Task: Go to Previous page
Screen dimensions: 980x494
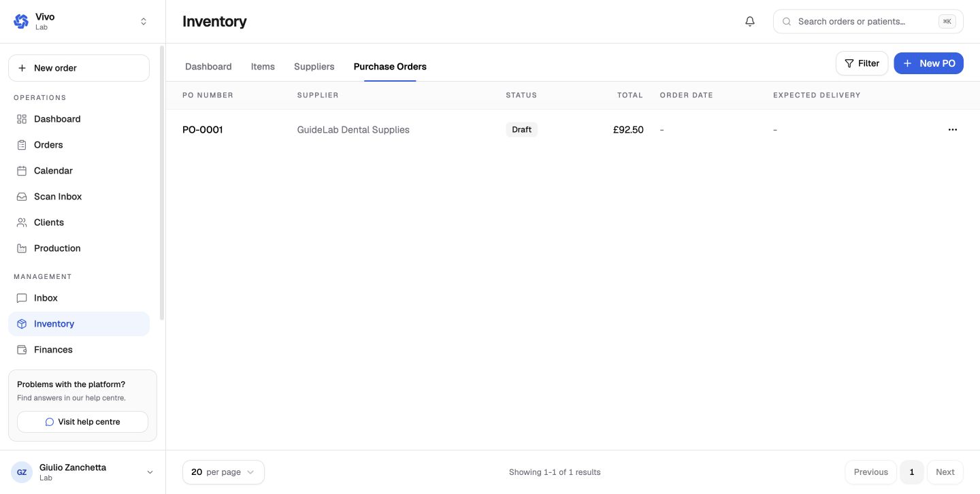Action: click(871, 472)
